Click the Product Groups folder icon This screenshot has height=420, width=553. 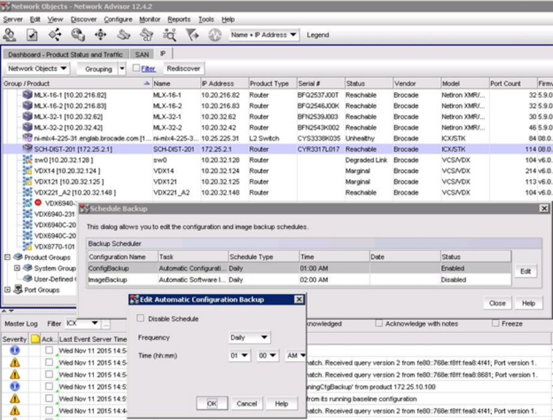[18, 257]
